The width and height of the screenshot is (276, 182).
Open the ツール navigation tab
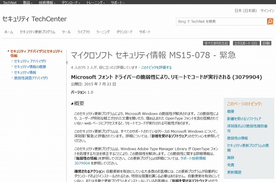pyautogui.click(x=66, y=32)
